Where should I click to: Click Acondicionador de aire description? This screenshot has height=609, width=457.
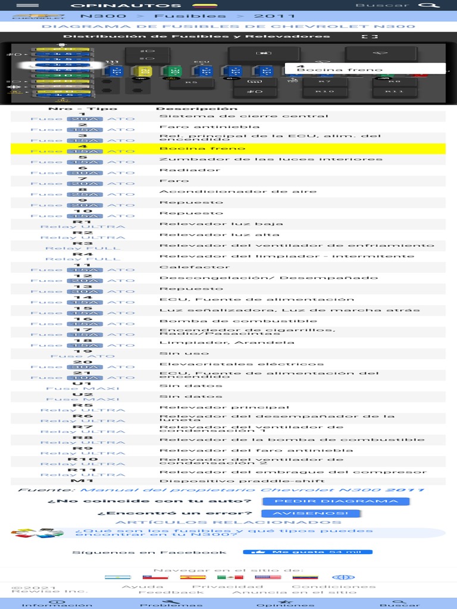click(238, 192)
